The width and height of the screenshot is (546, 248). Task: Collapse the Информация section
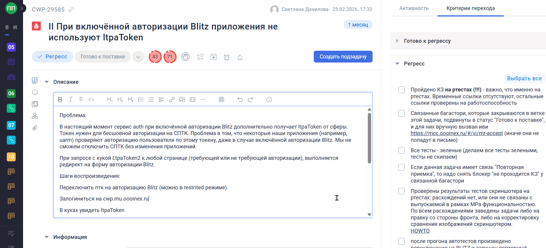[x=47, y=237]
